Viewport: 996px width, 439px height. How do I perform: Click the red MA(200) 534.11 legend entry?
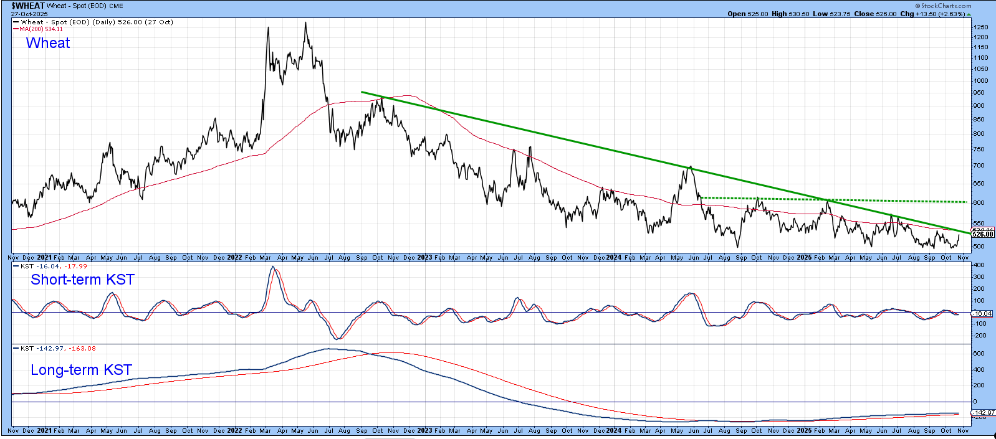[x=41, y=29]
